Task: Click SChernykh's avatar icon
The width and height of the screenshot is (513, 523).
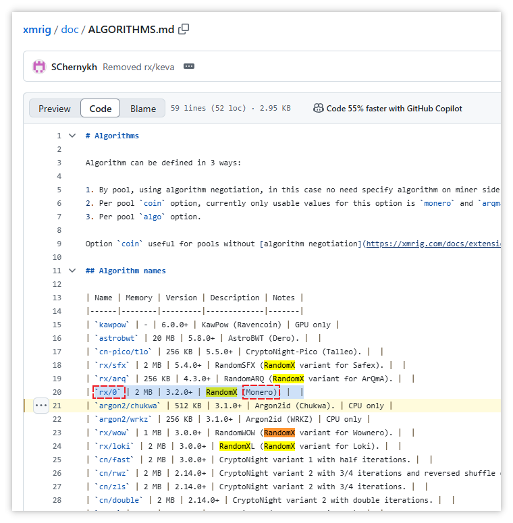Action: 39,67
